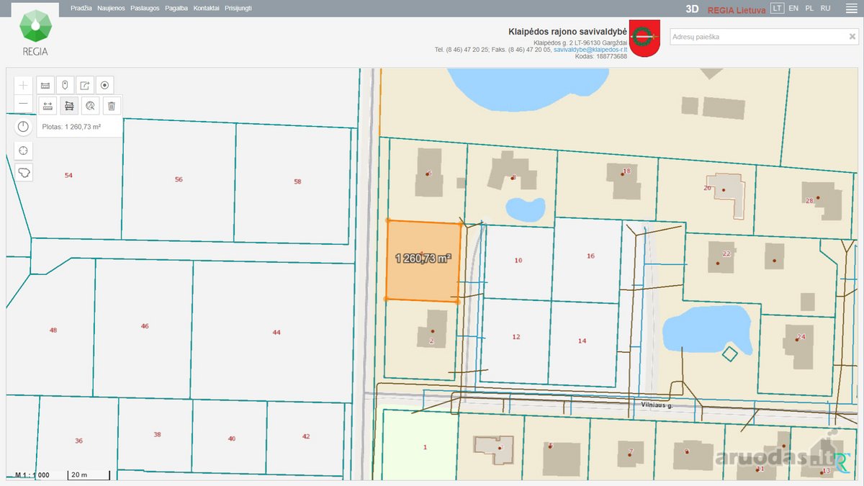Switch language to RU

(826, 8)
